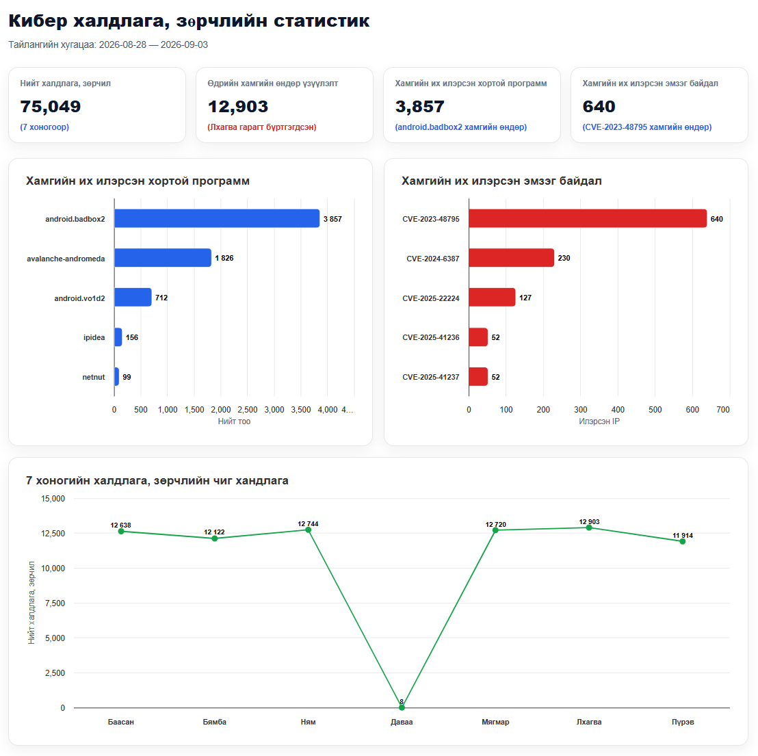Select the CVE-2024-6387 bar
The image size is (758, 756).
(512, 258)
